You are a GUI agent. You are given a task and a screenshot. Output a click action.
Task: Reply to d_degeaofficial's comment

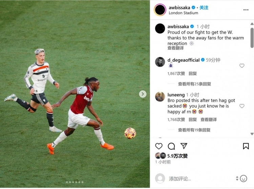pos(193,74)
